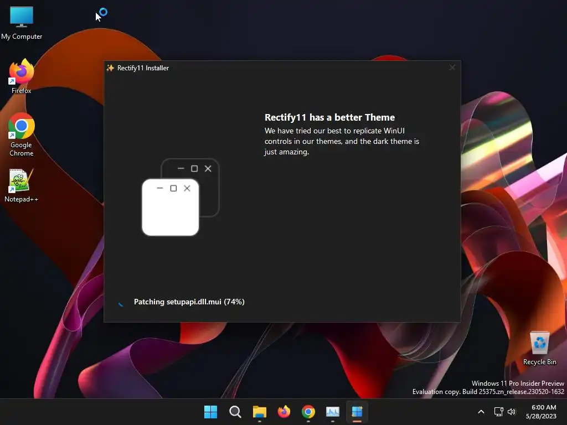Open My Computer desktop icon
The height and width of the screenshot is (425, 567).
tap(22, 23)
